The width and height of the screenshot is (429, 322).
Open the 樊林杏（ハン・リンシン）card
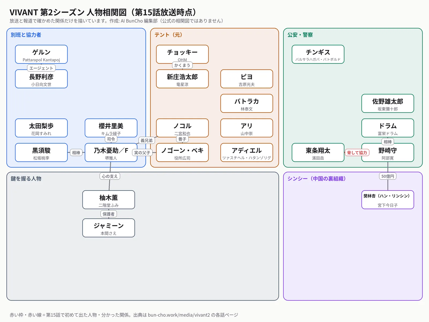coord(388,200)
